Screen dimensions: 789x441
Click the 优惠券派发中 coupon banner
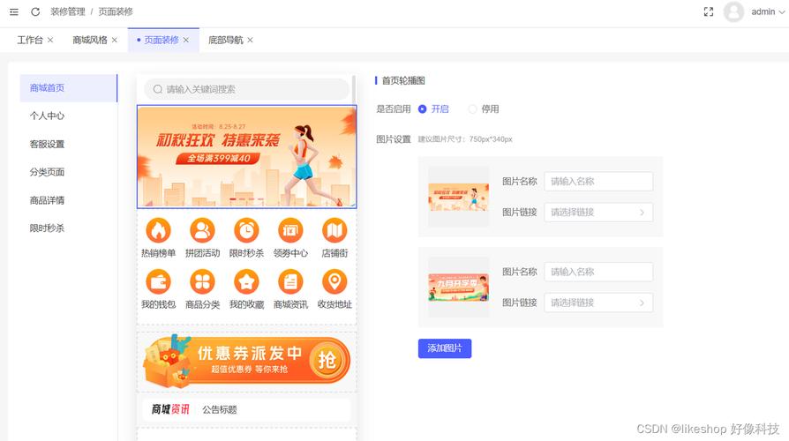(246, 361)
